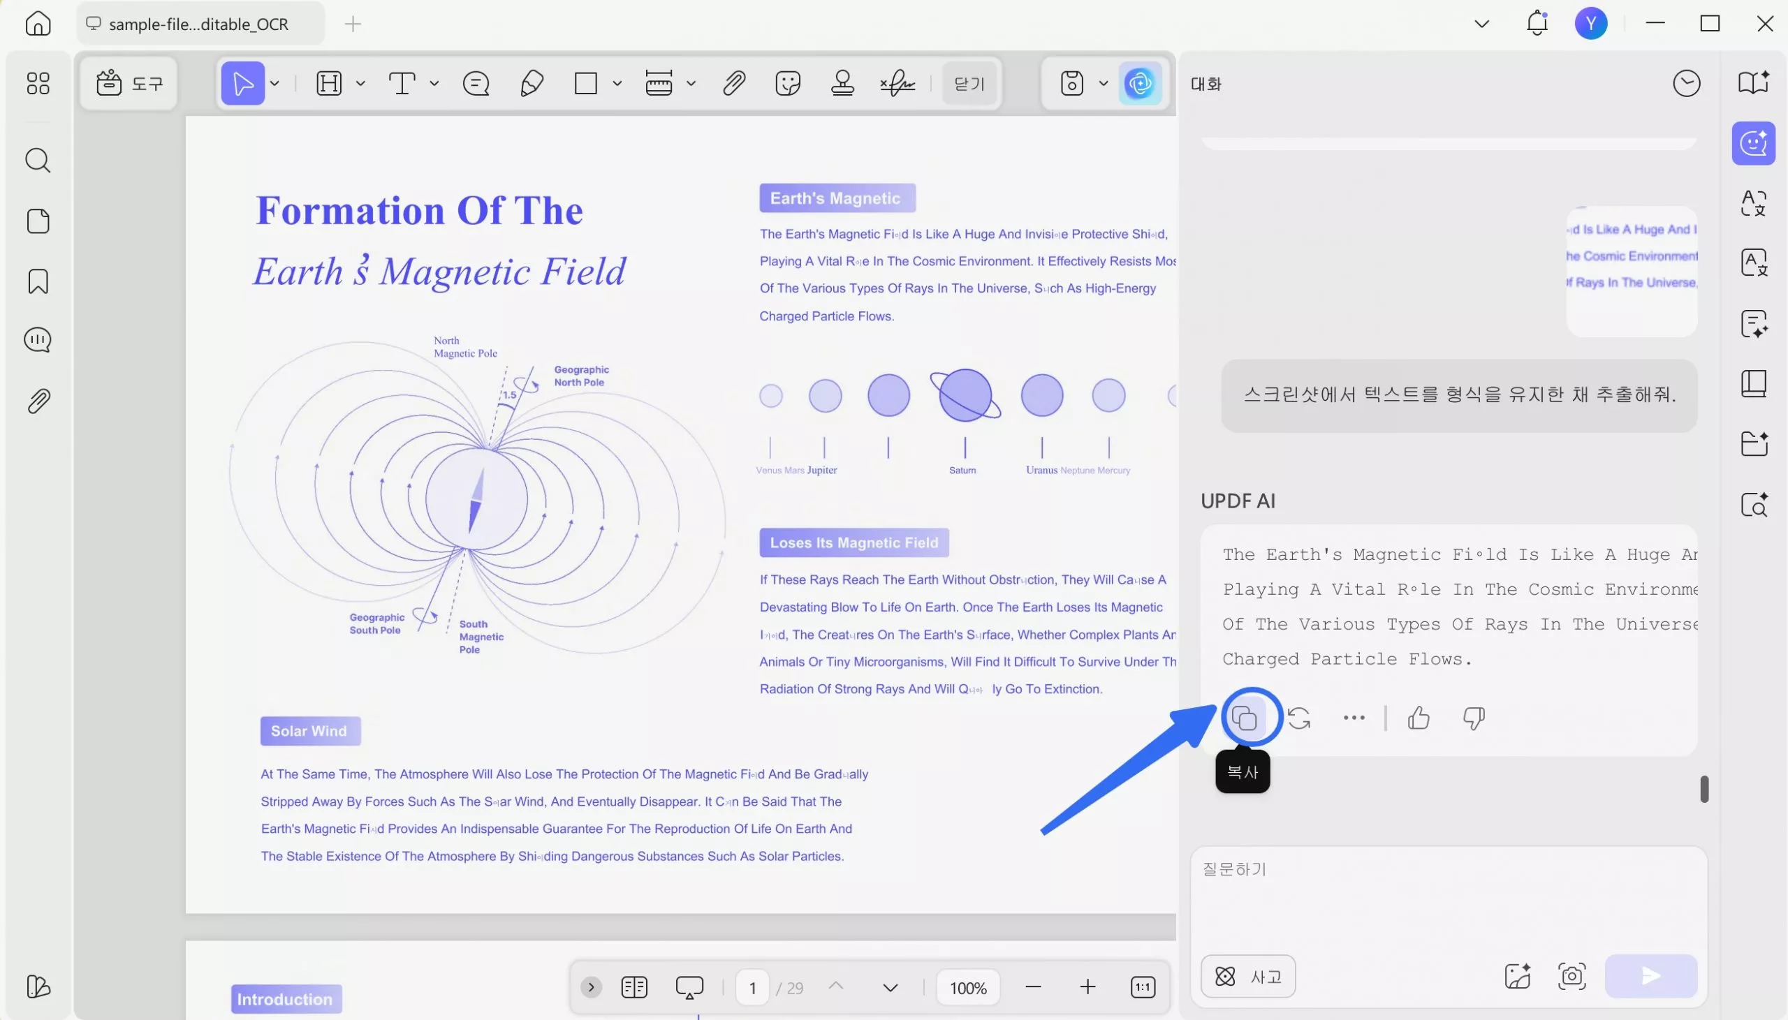Toggle the 사고 thinking mode

pos(1248,976)
